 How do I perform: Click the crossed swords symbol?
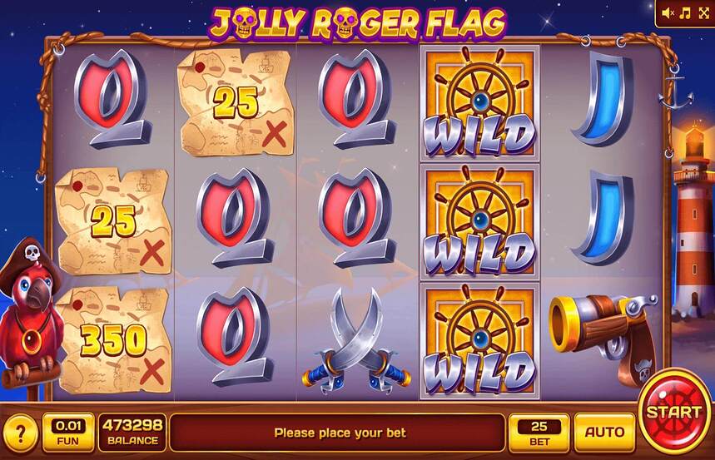356,342
